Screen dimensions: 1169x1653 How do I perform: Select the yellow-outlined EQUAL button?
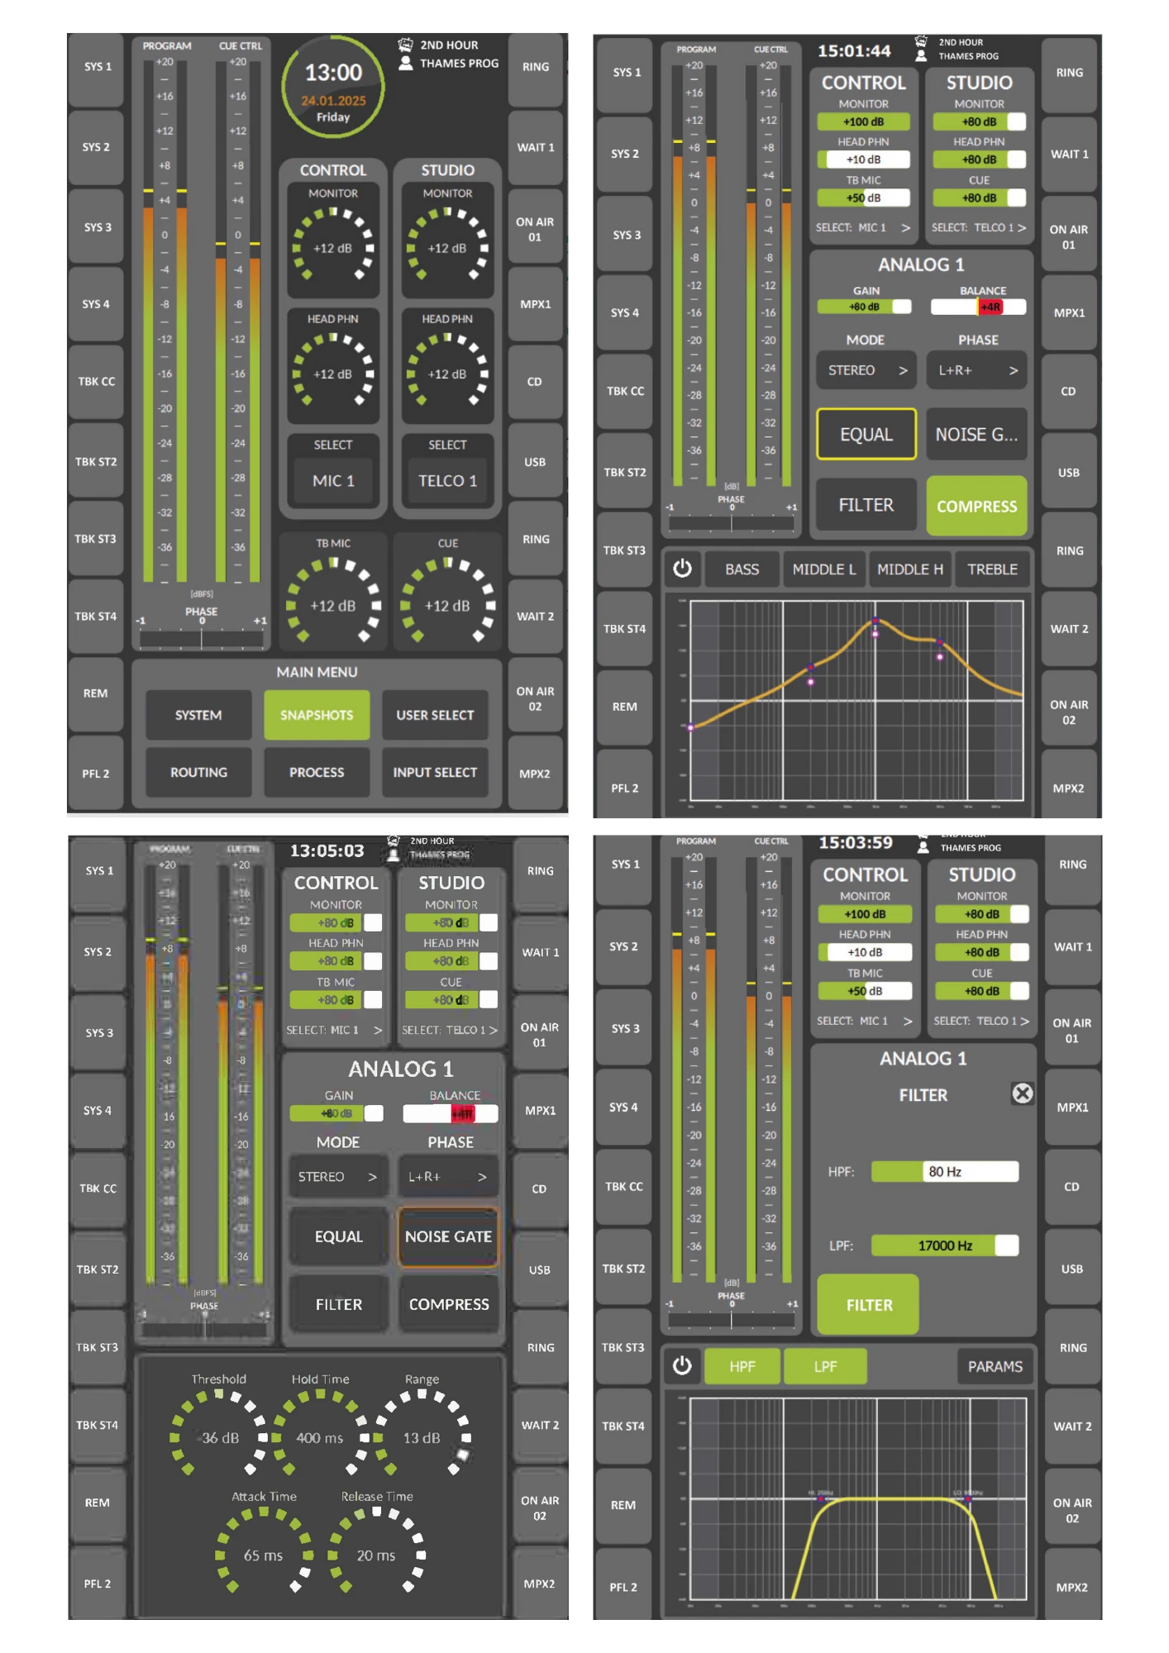click(x=866, y=434)
